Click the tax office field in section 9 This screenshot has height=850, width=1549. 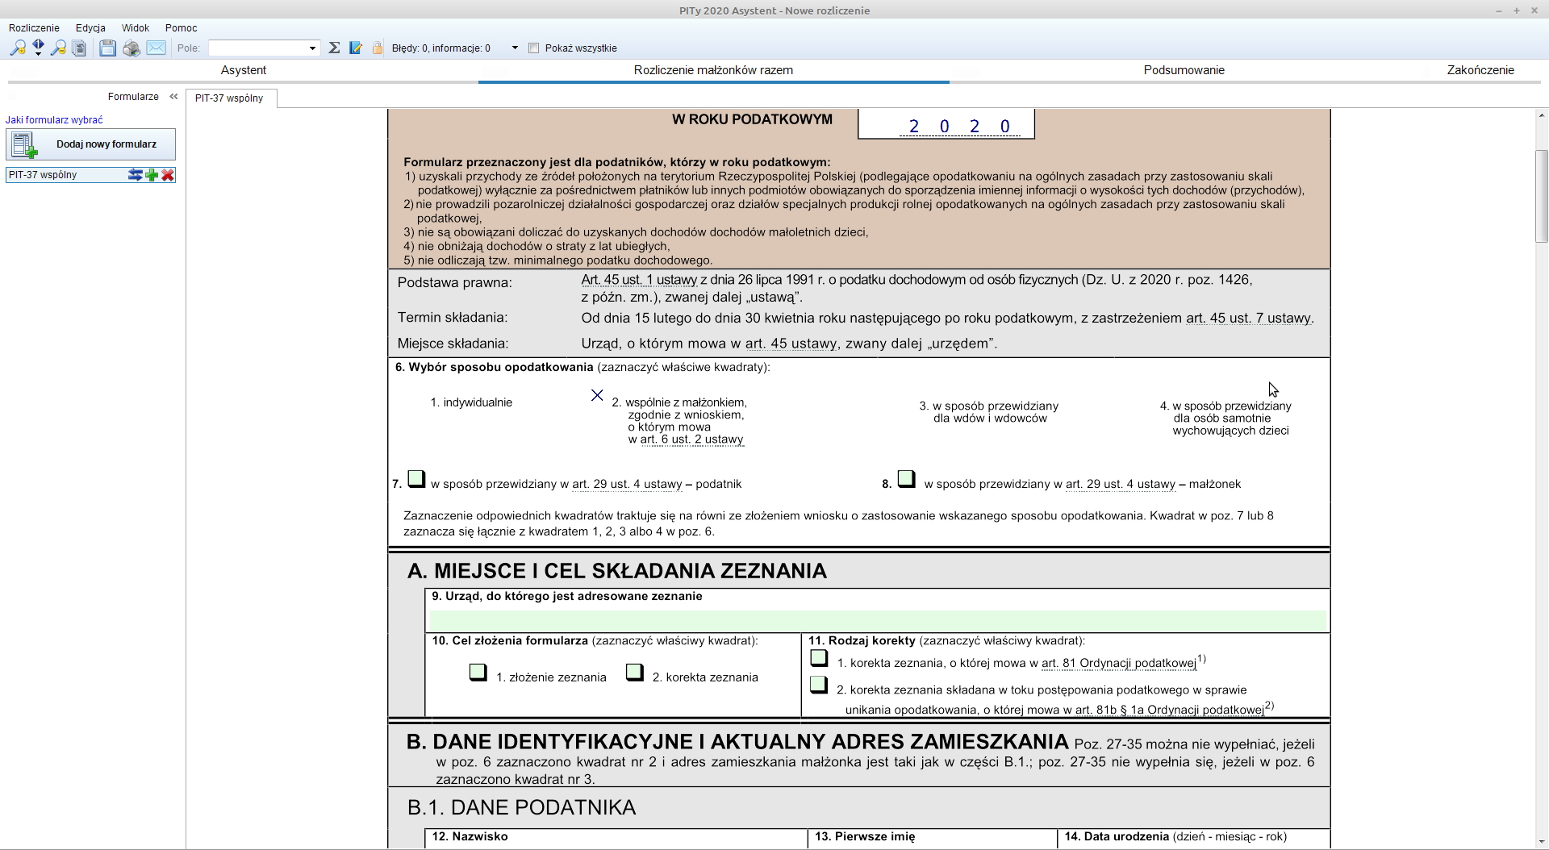[x=877, y=620]
